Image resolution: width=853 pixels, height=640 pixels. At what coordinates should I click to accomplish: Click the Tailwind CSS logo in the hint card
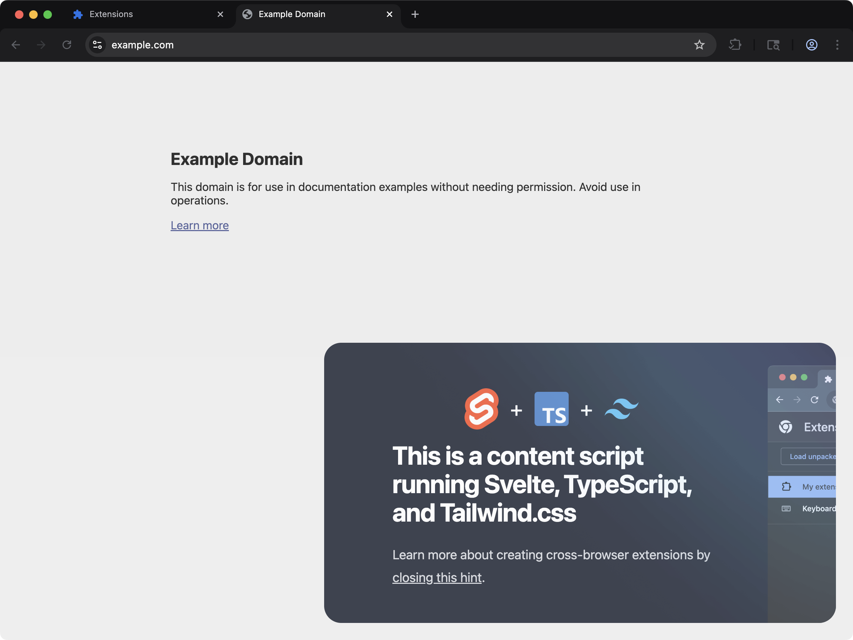621,409
